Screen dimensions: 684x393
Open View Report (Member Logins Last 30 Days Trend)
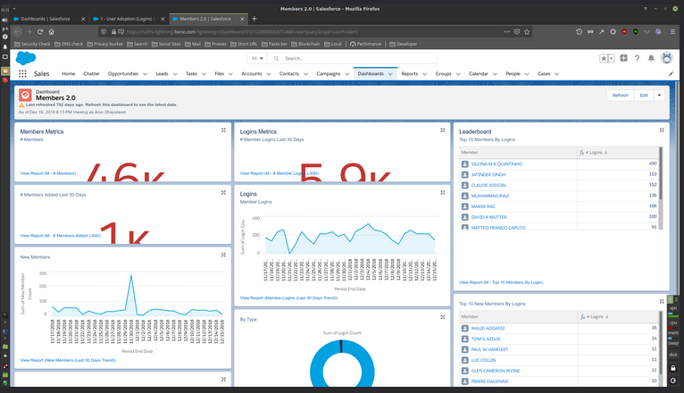(288, 298)
